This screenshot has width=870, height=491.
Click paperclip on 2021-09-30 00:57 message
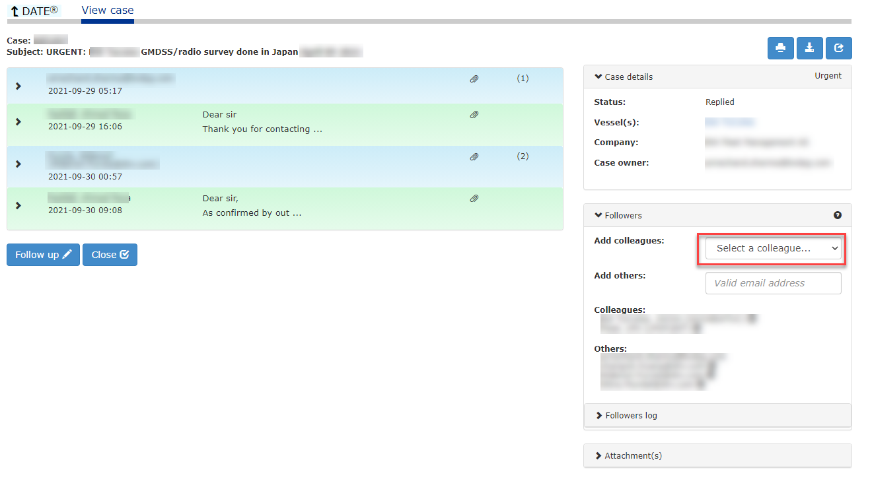[x=474, y=157]
